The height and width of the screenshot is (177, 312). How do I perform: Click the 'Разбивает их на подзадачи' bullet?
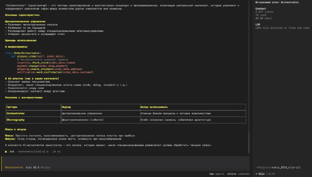(25, 28)
